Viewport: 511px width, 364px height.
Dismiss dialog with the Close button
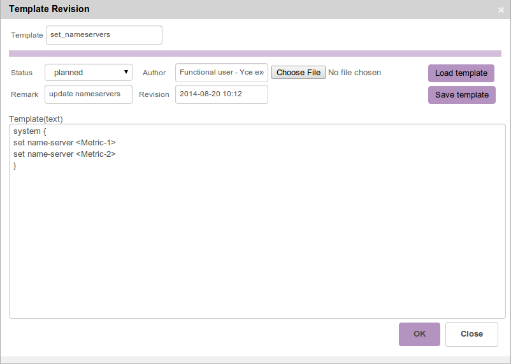pos(471,334)
